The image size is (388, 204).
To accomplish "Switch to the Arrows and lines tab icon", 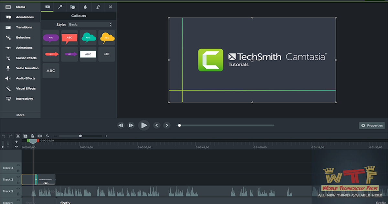I will (x=60, y=7).
